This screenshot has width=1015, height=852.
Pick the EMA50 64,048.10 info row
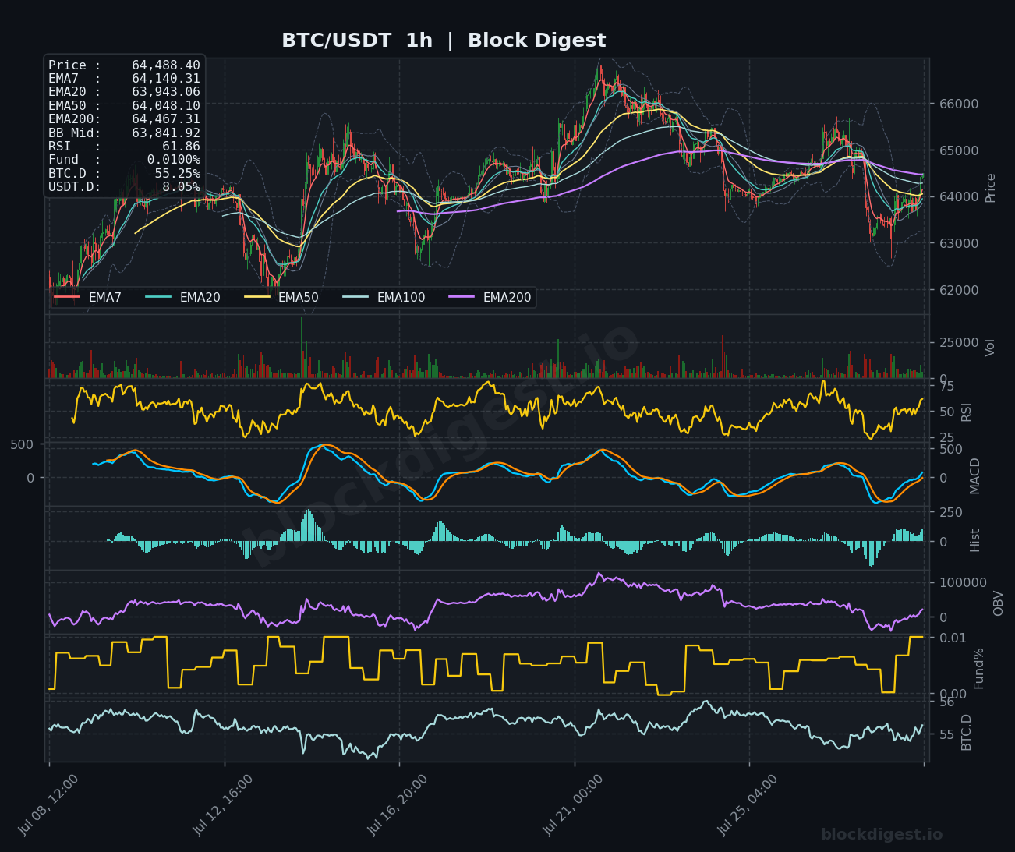point(124,106)
